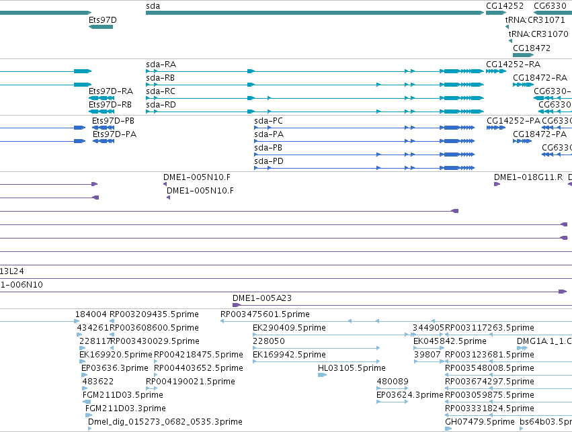Image resolution: width=572 pixels, height=432 pixels.
Task: Select the tRNA:CR31071 label
Action: 535,19
